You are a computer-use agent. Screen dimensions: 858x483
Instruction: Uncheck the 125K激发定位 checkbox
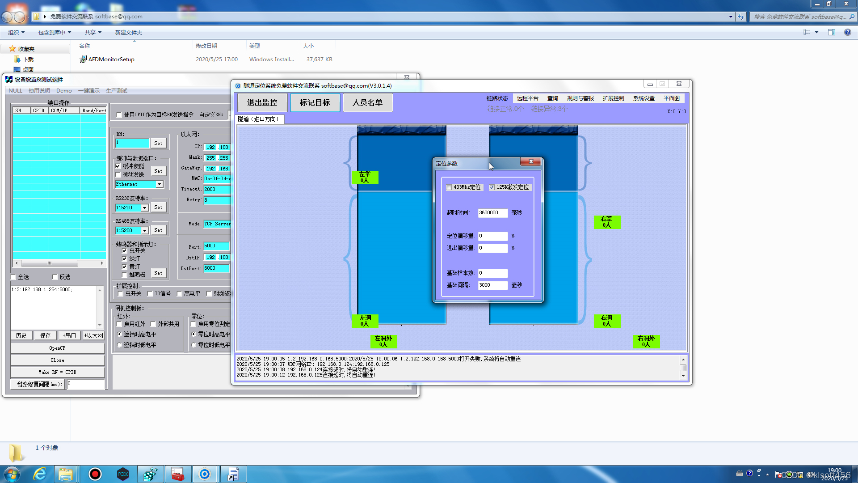coord(492,187)
